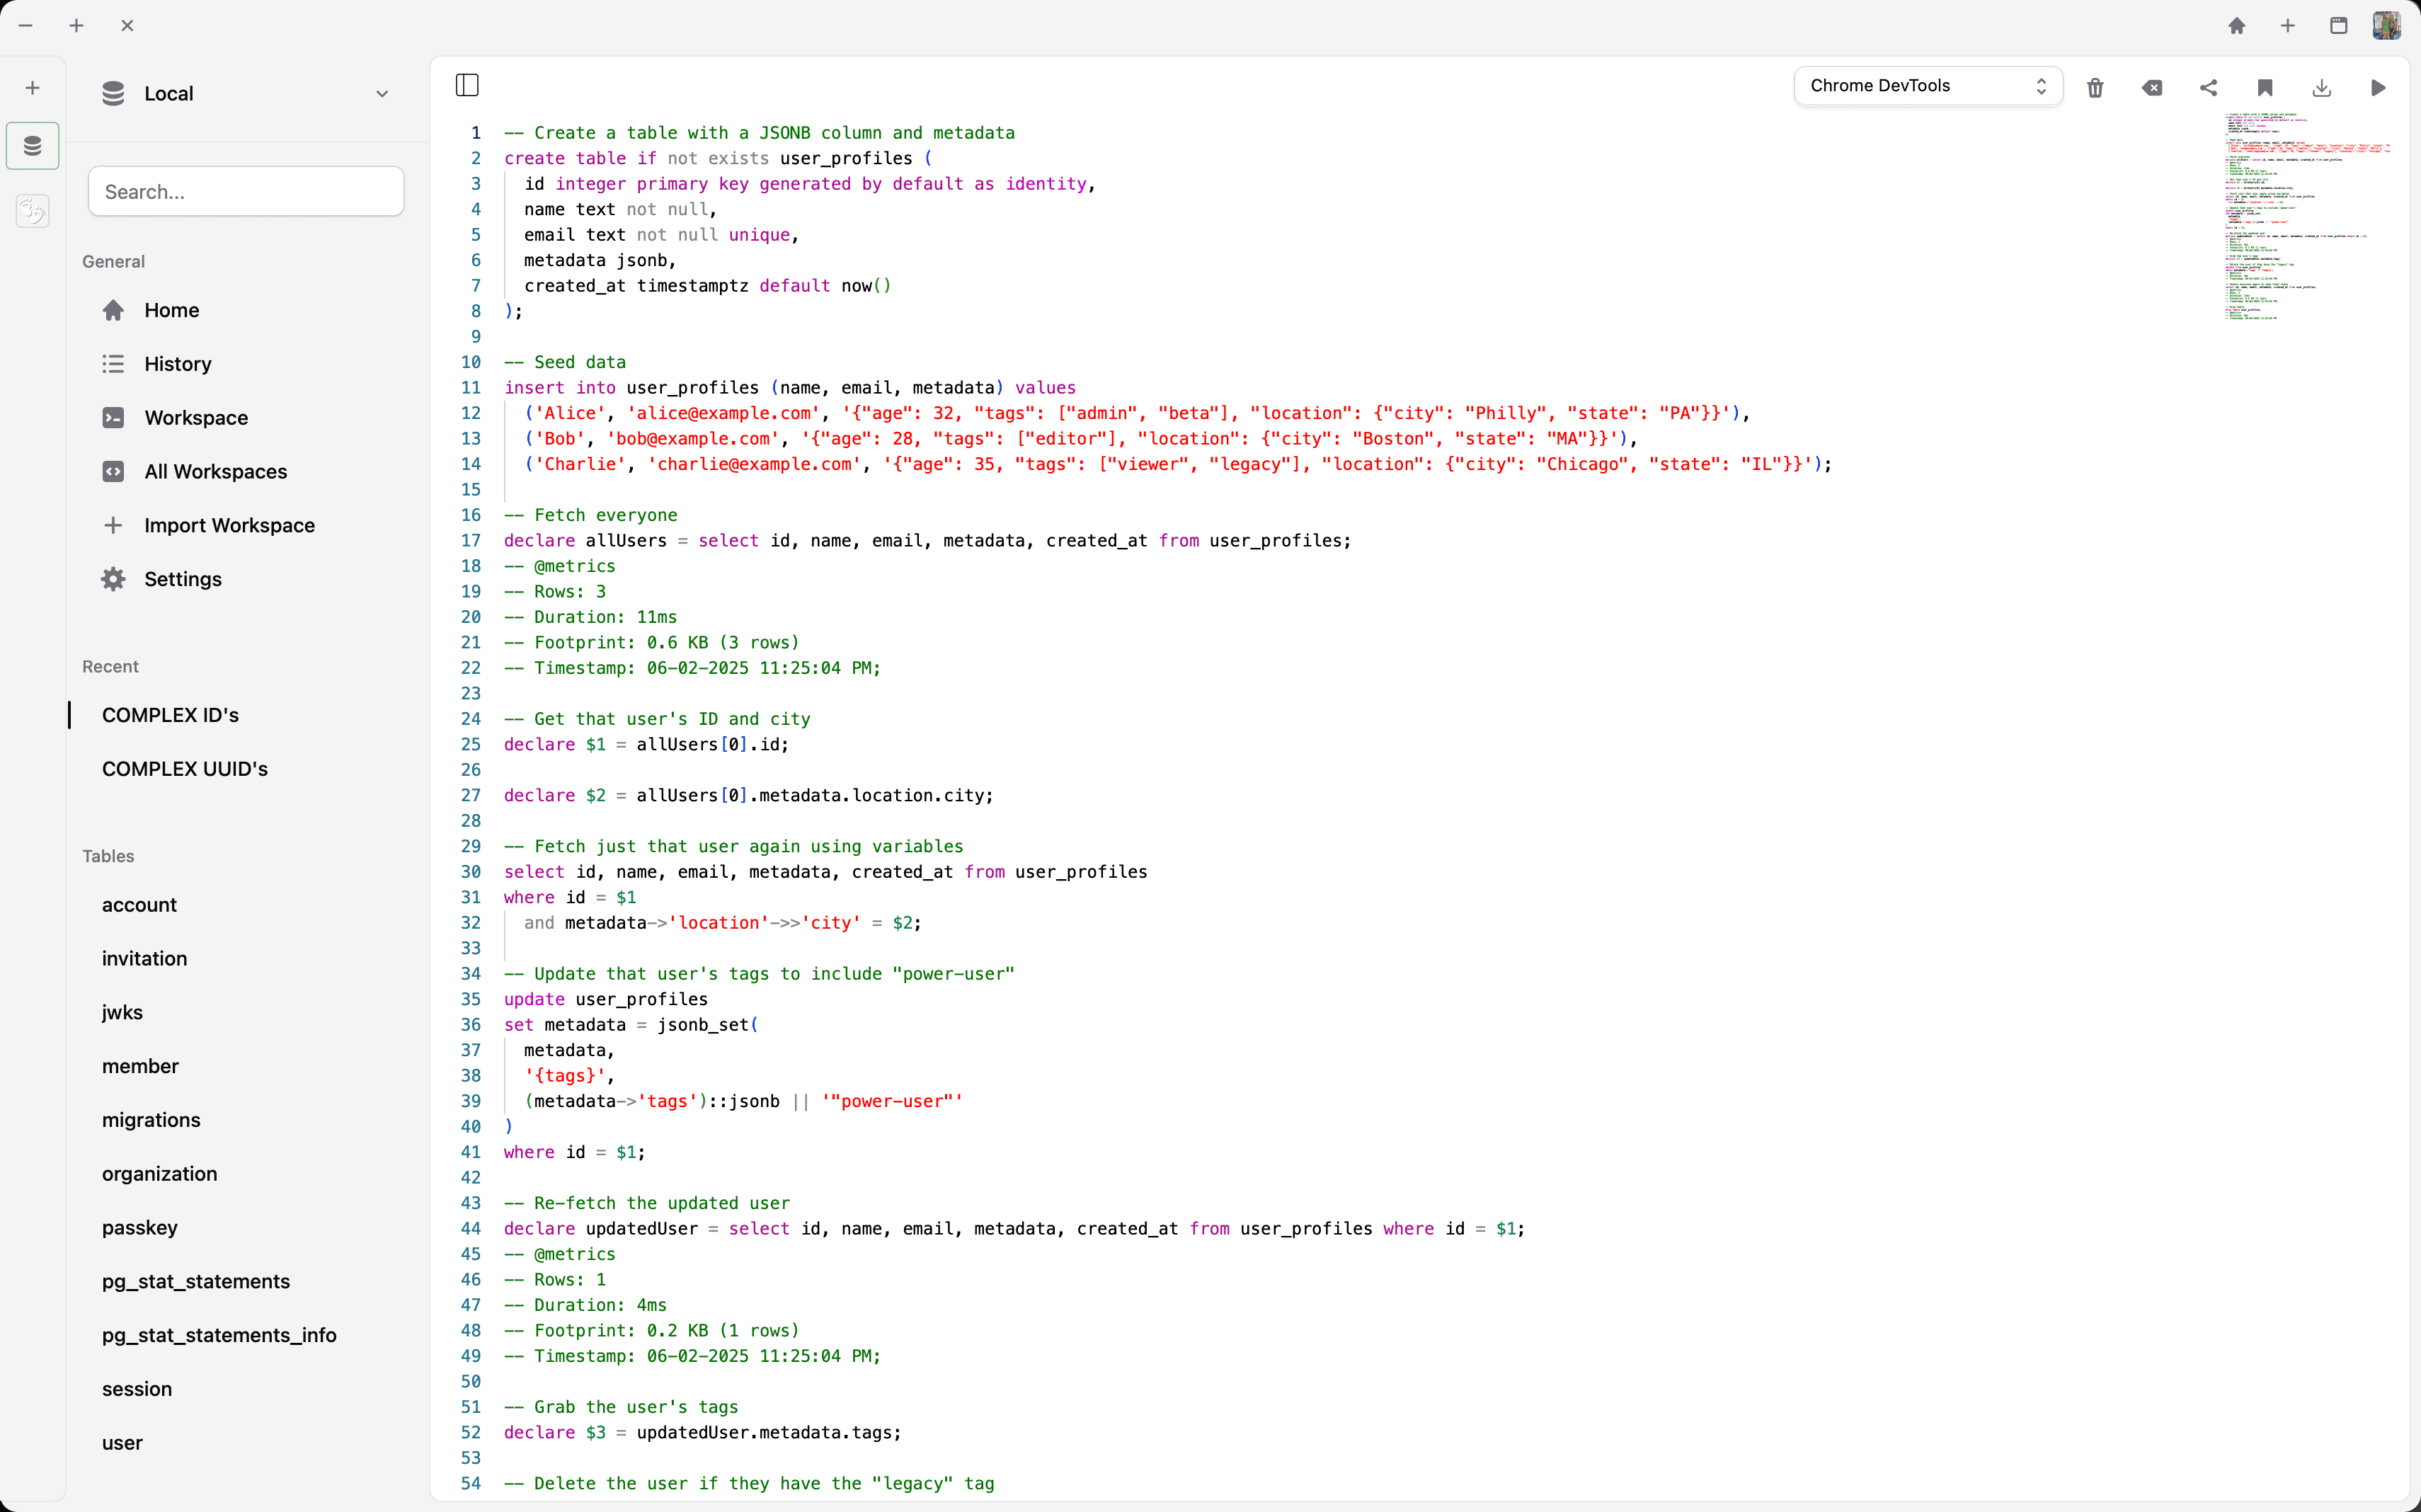This screenshot has width=2421, height=1512.
Task: Click Import Workspace in the sidebar
Action: click(x=245, y=526)
